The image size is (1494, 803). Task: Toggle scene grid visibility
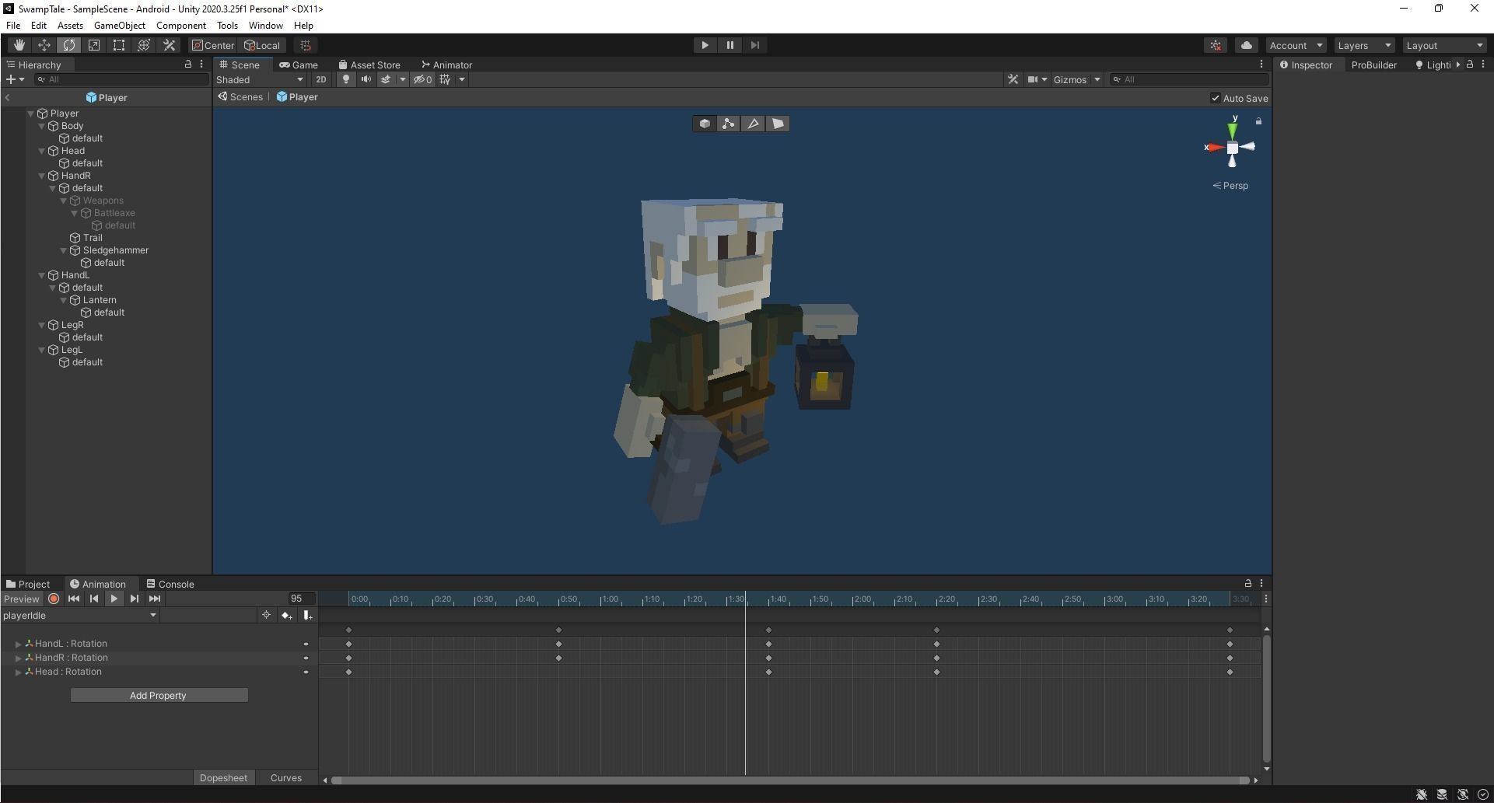click(x=445, y=79)
